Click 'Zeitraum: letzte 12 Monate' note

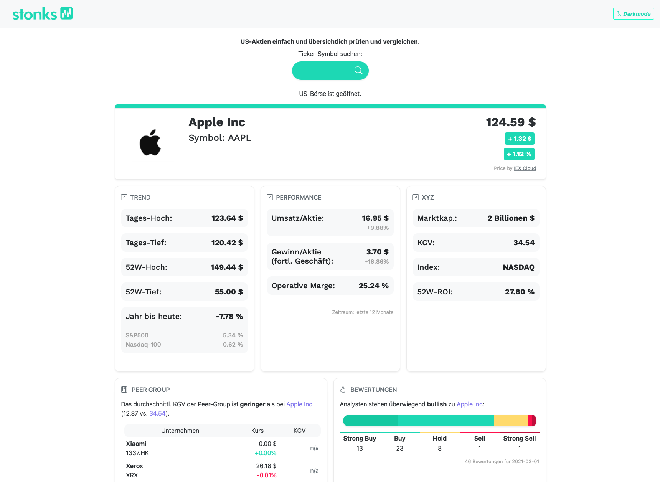[363, 312]
